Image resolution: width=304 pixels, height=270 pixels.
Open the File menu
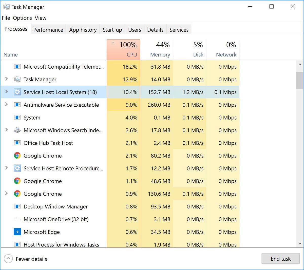point(6,18)
